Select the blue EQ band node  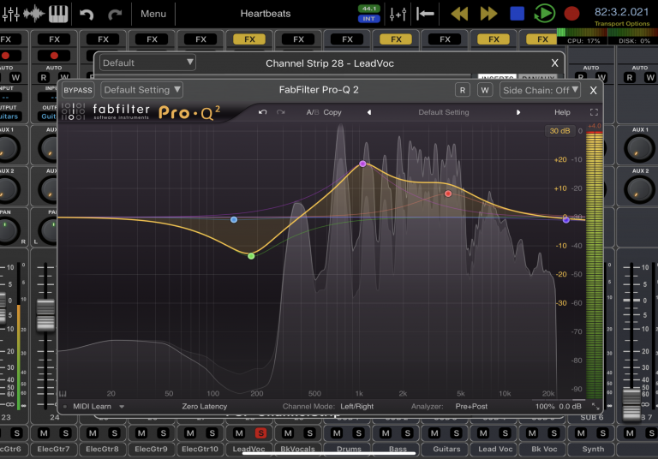(x=234, y=219)
